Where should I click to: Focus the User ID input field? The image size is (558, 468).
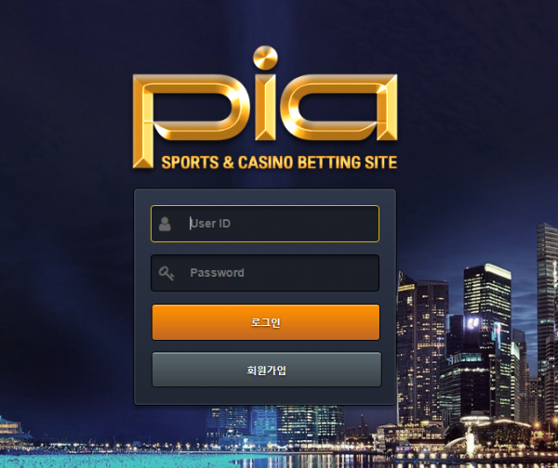pos(265,224)
